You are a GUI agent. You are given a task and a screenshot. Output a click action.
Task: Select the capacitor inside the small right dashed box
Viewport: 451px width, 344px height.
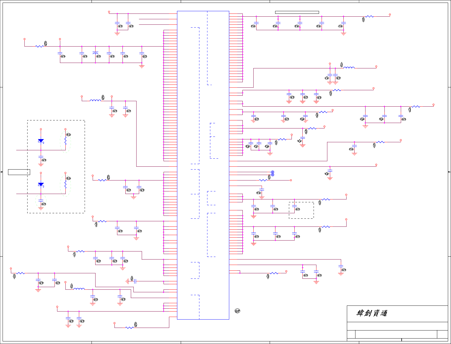pyautogui.click(x=294, y=206)
